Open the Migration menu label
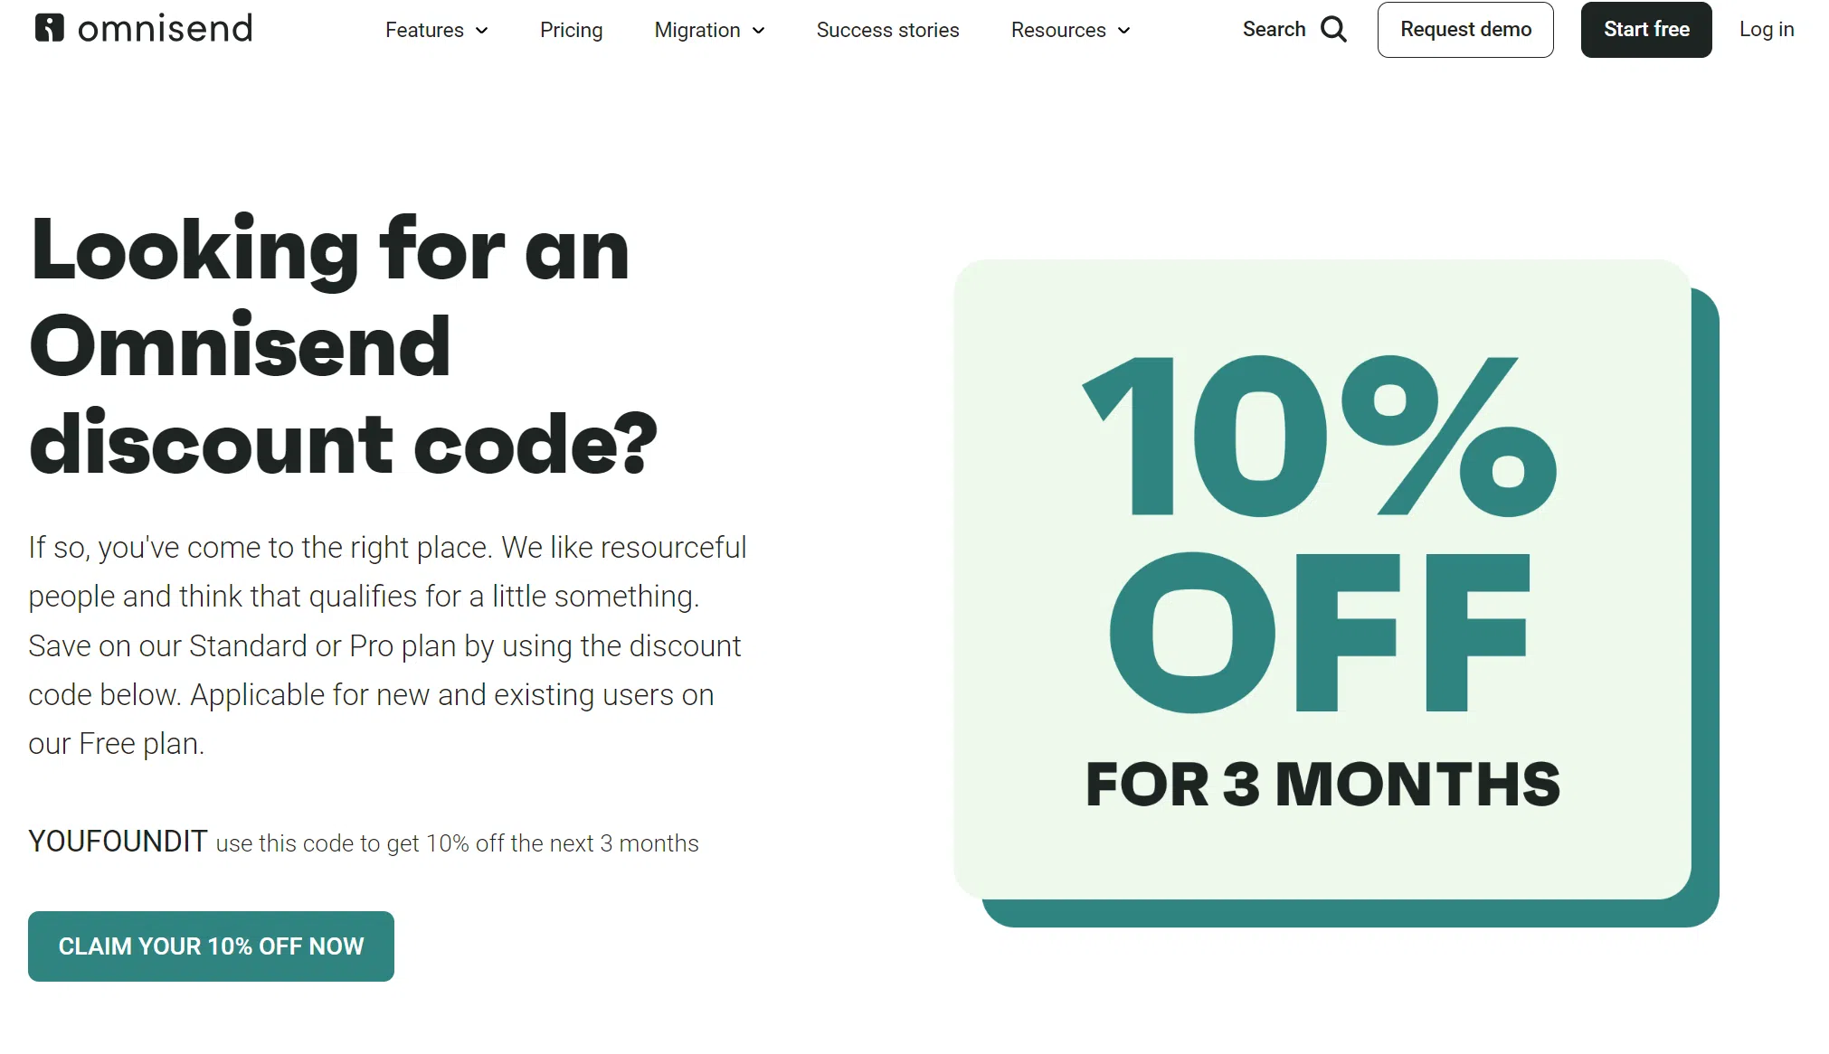The width and height of the screenshot is (1829, 1054). [697, 31]
